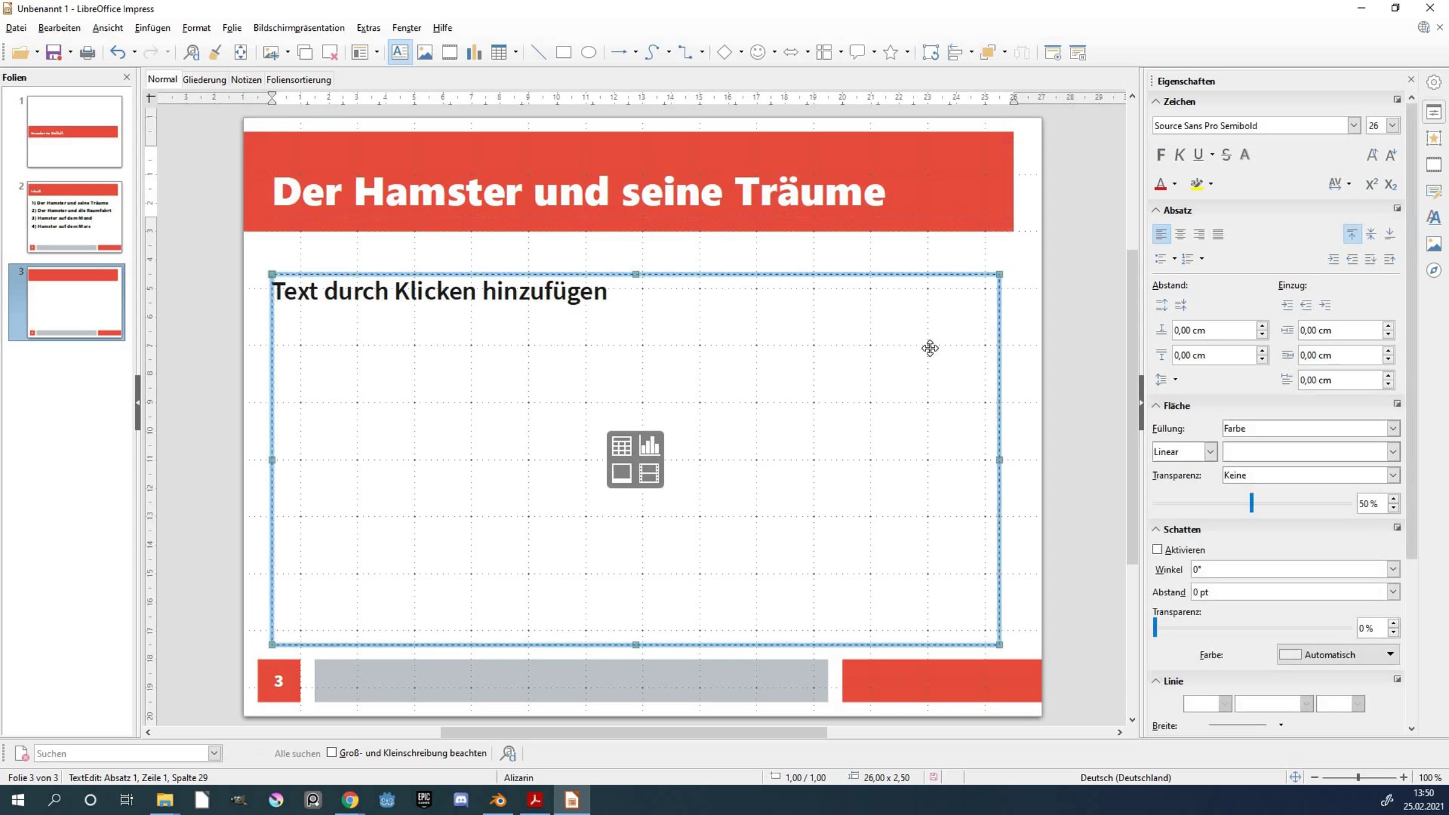Image resolution: width=1449 pixels, height=815 pixels.
Task: Open the Bildschirmpräsentation menu
Action: (x=299, y=28)
